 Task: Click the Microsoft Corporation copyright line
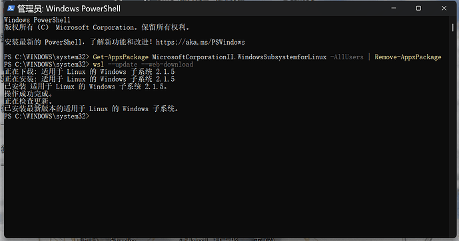[x=97, y=27]
